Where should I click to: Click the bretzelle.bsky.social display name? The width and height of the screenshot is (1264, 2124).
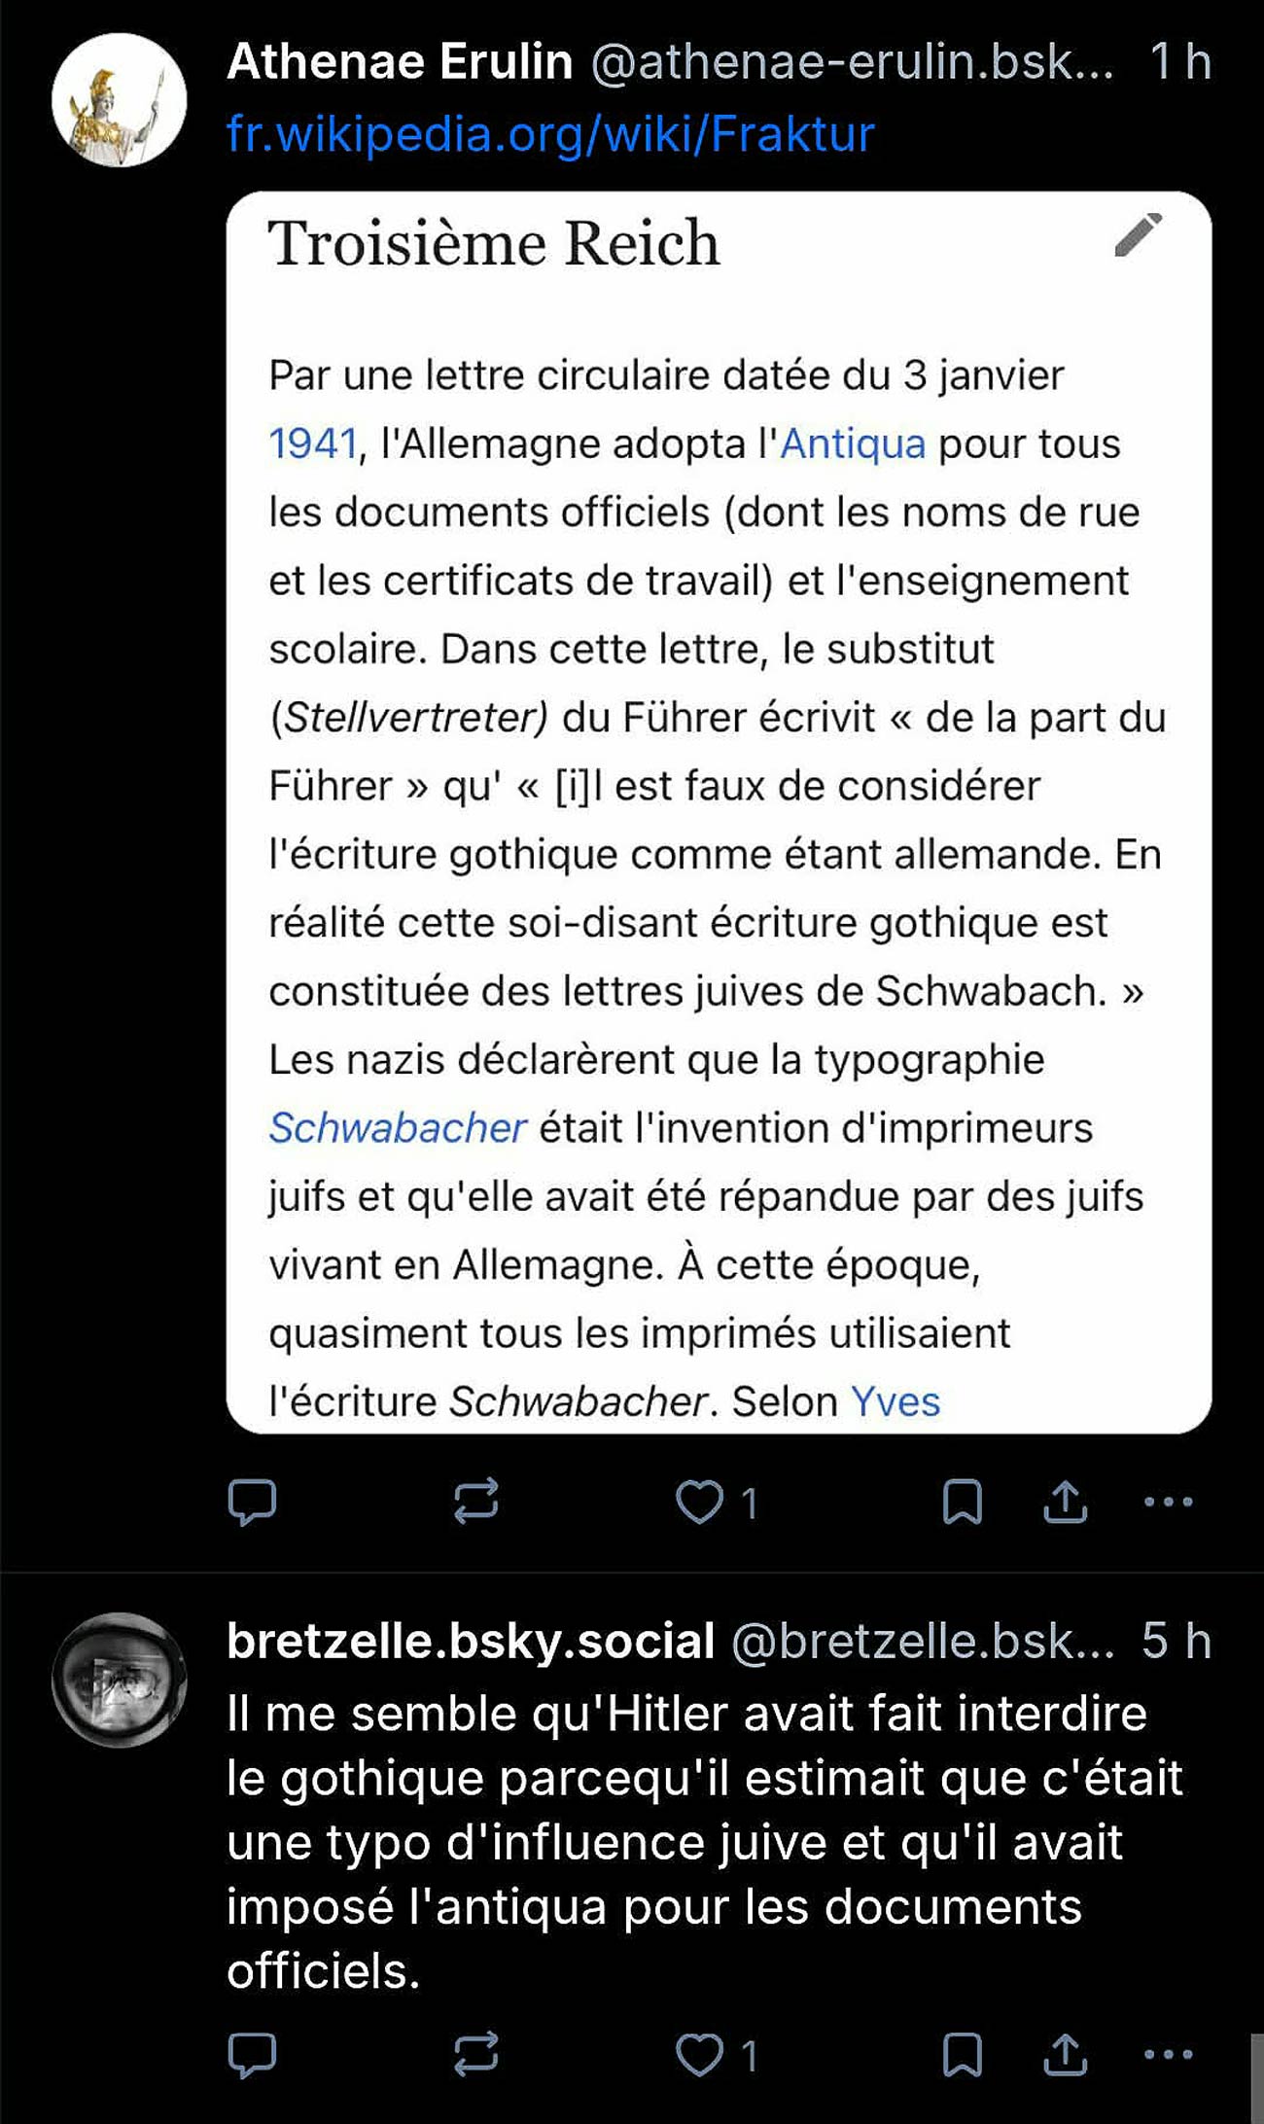point(471,1642)
